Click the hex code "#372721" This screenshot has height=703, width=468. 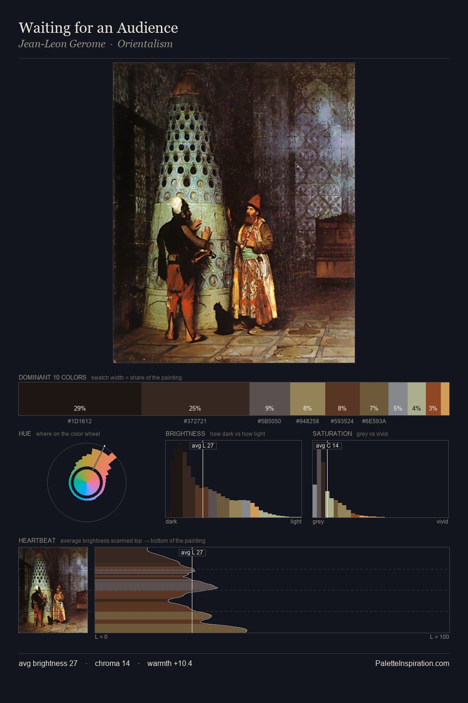click(x=195, y=421)
